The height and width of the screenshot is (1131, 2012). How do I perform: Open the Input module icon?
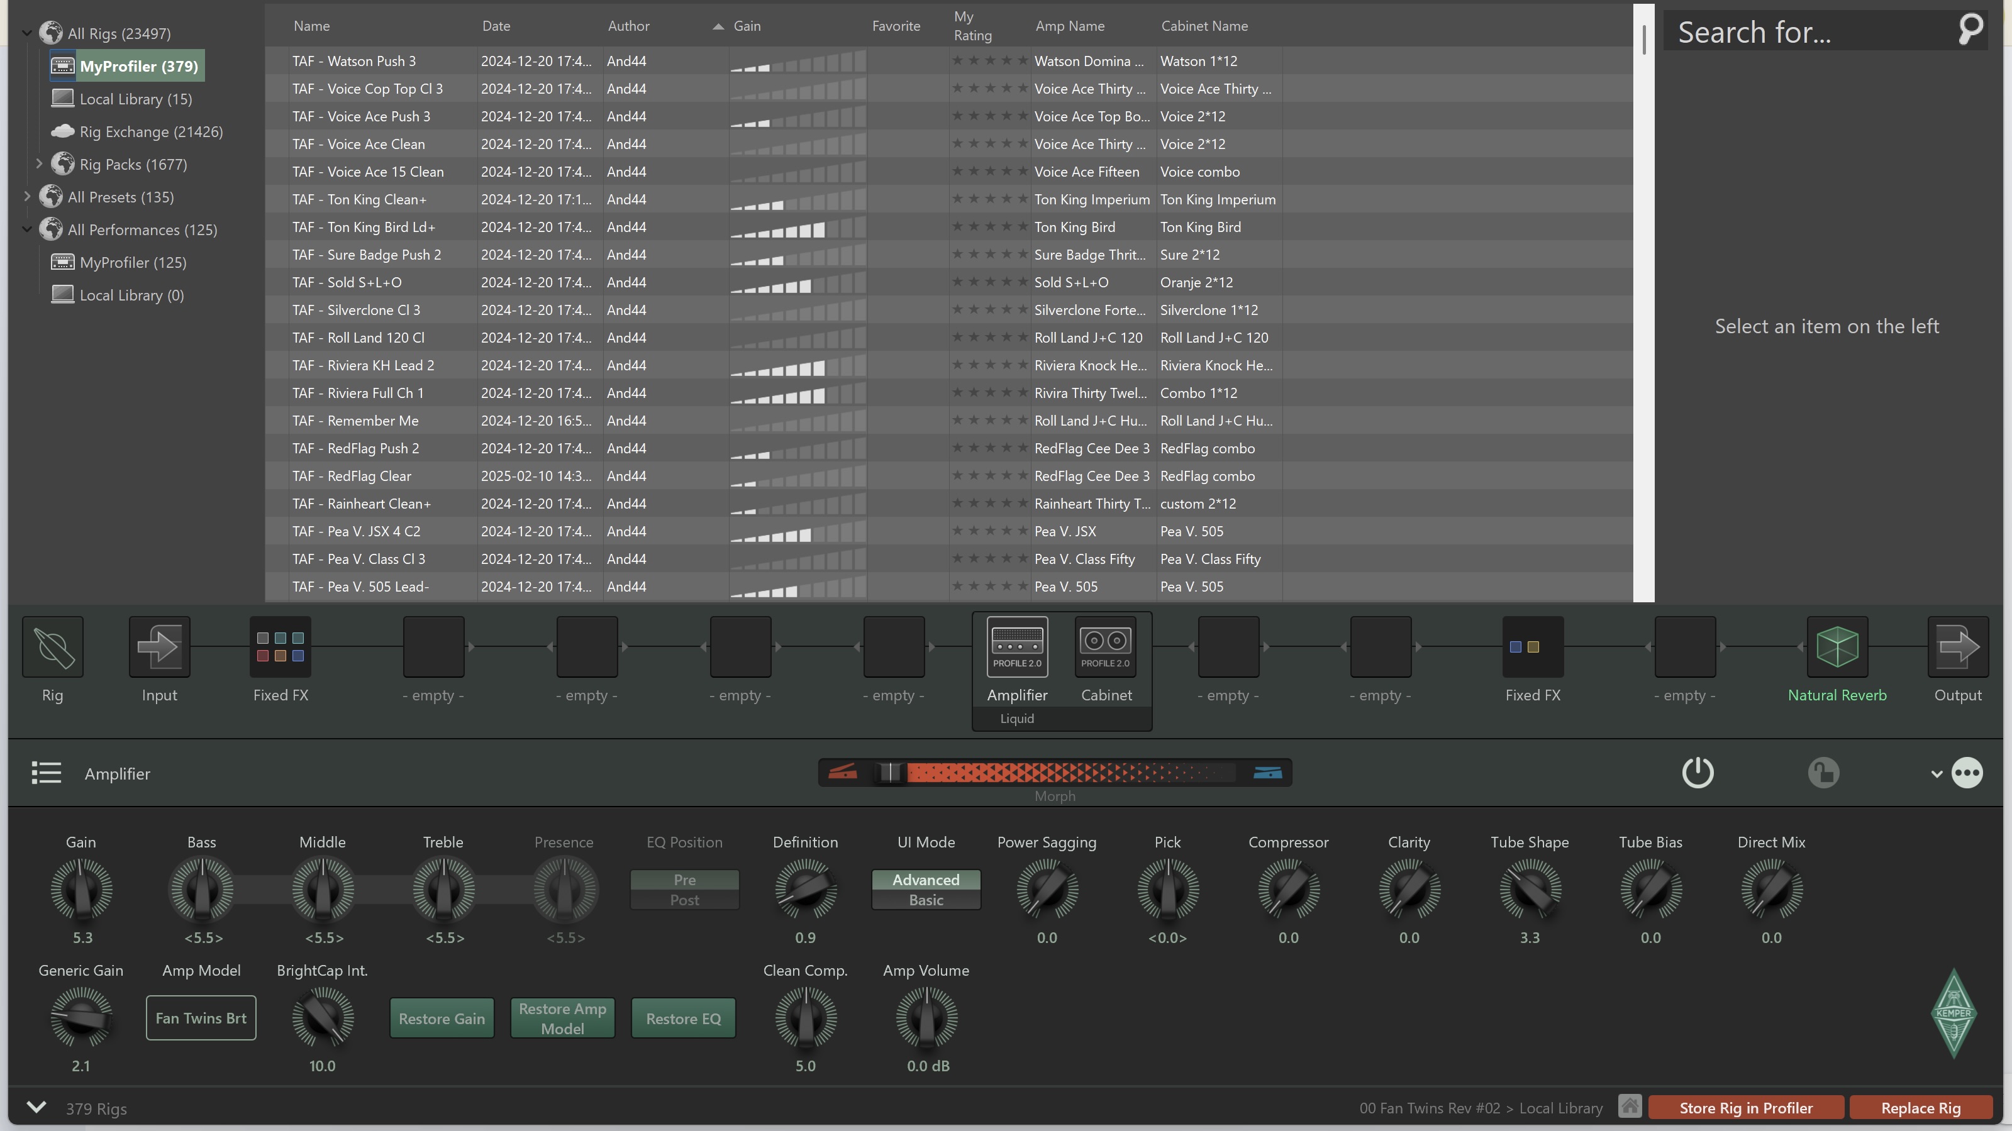159,646
